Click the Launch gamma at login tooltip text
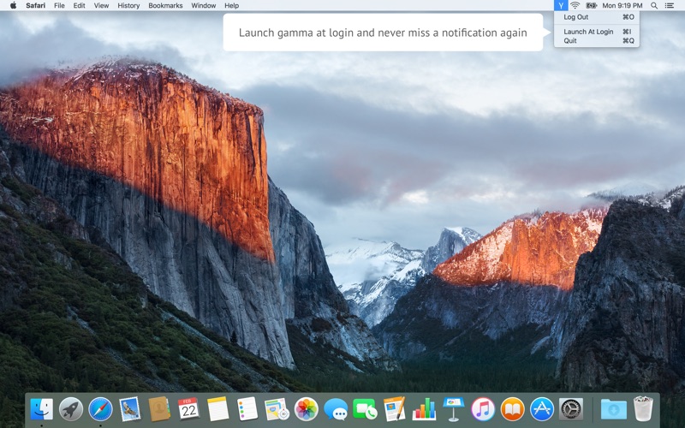685x428 pixels. (x=383, y=33)
